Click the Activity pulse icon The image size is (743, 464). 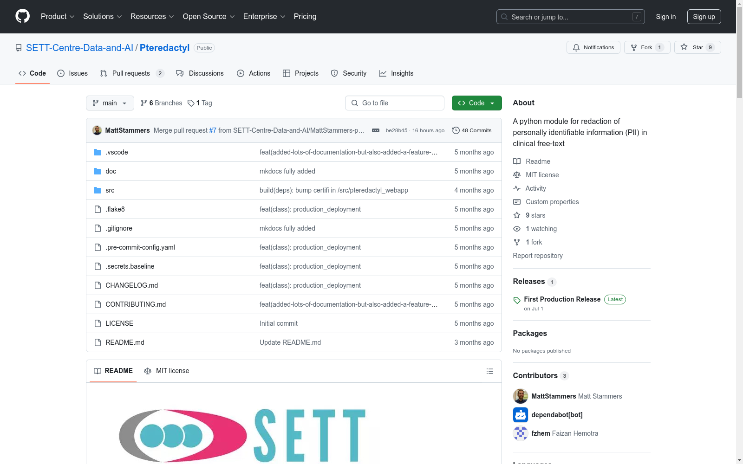(517, 188)
